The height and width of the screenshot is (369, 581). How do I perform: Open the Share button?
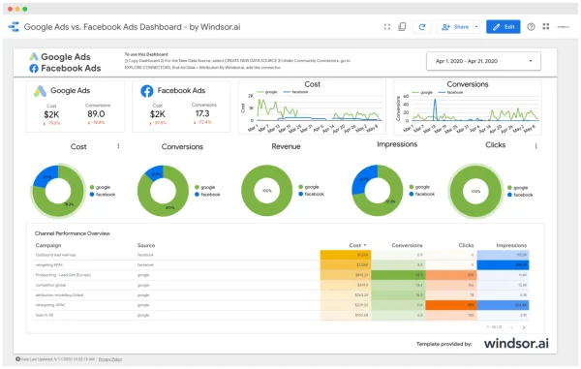tap(455, 27)
